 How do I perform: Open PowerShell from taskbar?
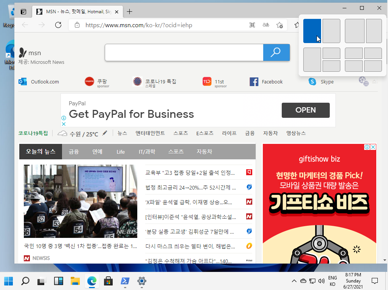[125, 281]
